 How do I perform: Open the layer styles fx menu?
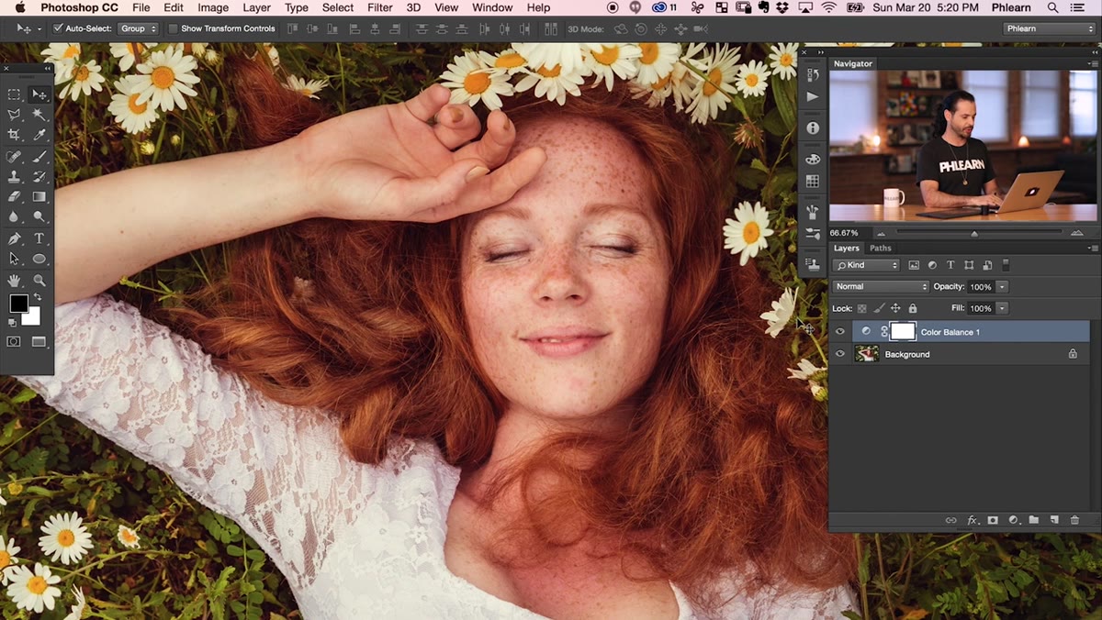tap(973, 520)
